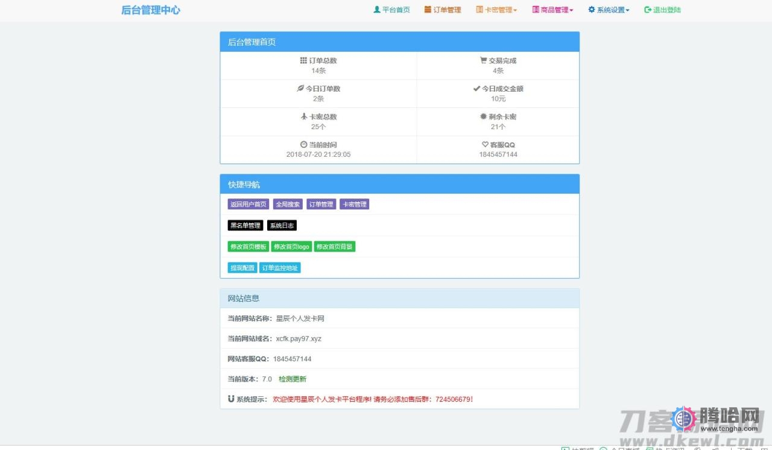
Task: Open the 提现配置 button
Action: click(x=242, y=268)
